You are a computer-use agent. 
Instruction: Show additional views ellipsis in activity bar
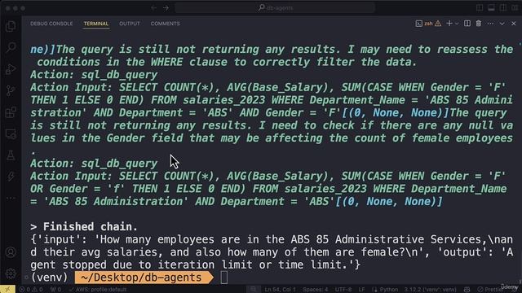pos(11,198)
